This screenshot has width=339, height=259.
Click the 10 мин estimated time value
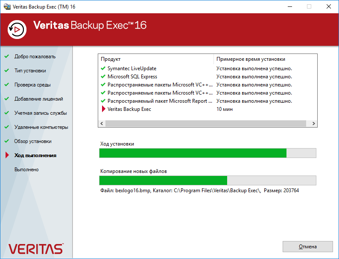pyautogui.click(x=225, y=109)
